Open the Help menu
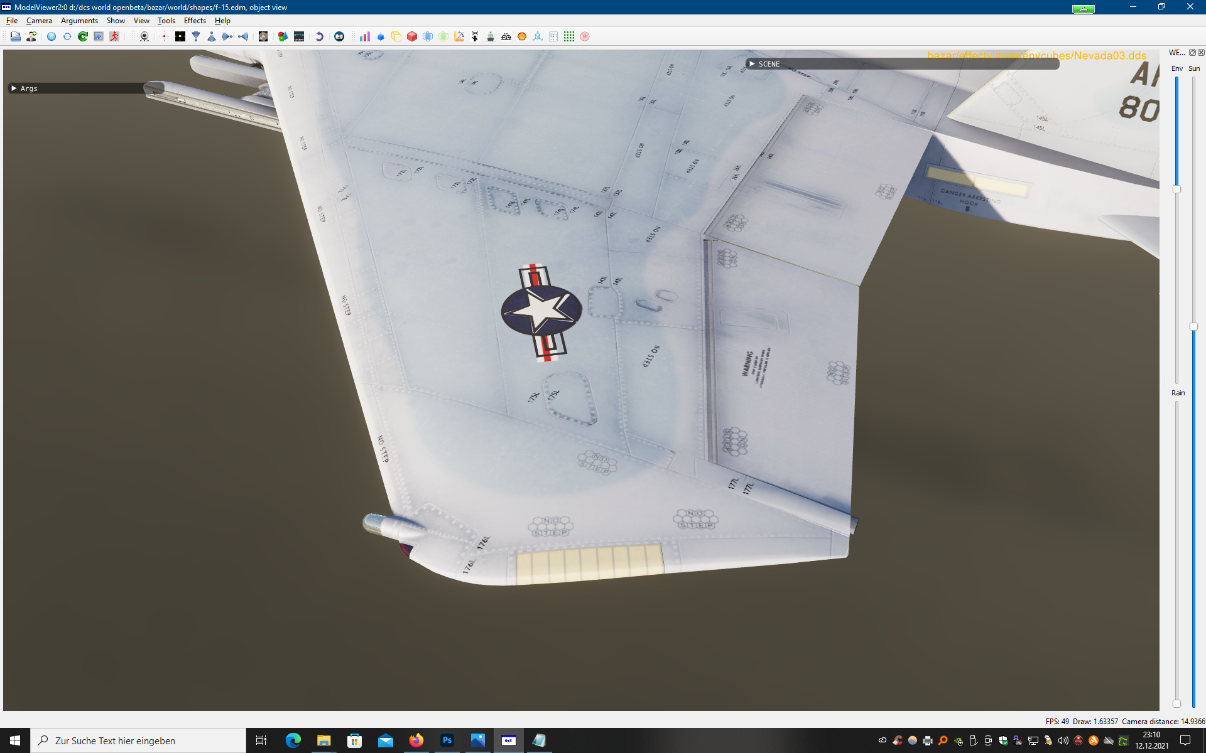1206x753 pixels. (x=222, y=21)
